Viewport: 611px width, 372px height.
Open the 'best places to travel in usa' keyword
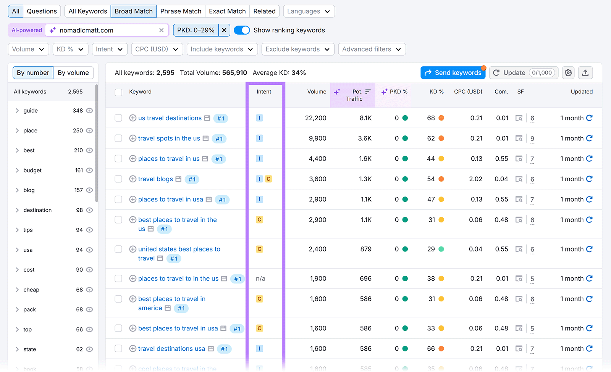[178, 328]
